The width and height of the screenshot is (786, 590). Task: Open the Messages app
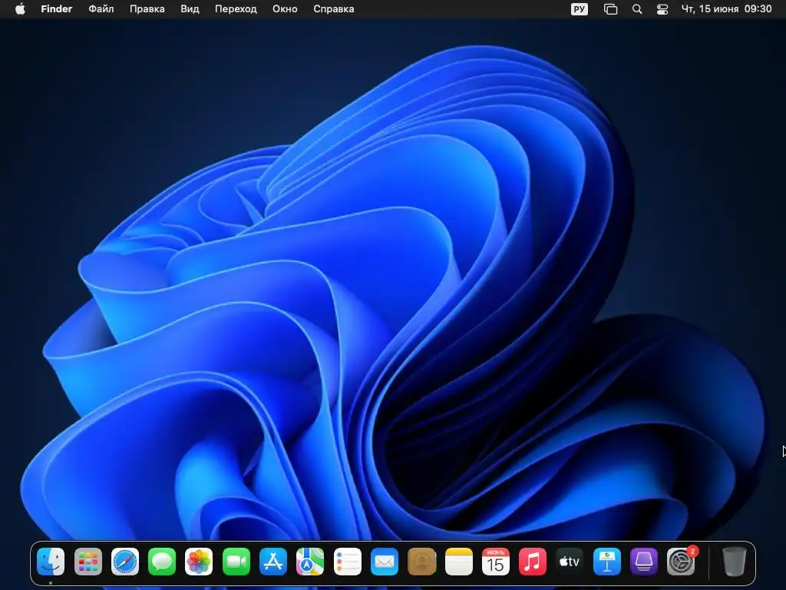pyautogui.click(x=162, y=562)
